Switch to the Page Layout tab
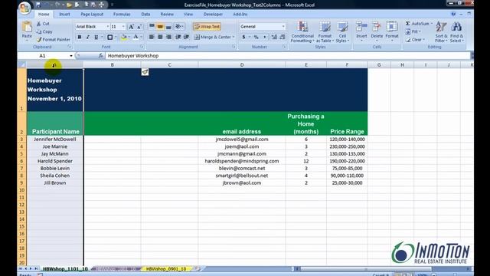Screen dimensions: 490x276 point(92,15)
